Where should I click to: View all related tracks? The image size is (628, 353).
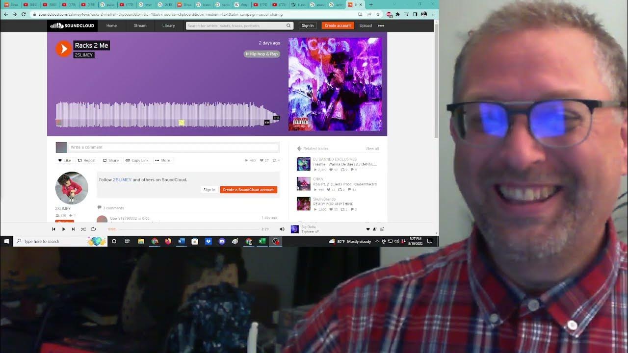[372, 149]
